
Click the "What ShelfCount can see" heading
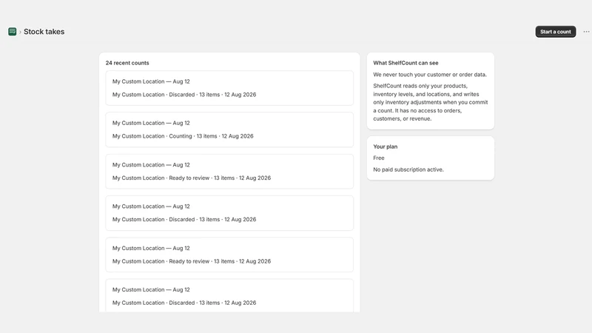click(x=406, y=63)
